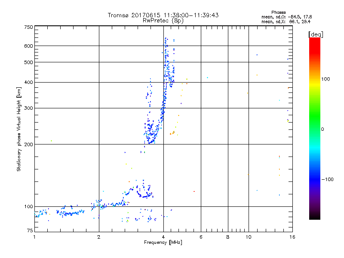Image resolution: width=344 pixels, height=258 pixels.
Task: Click the 200 km tick label
Action: [28, 144]
